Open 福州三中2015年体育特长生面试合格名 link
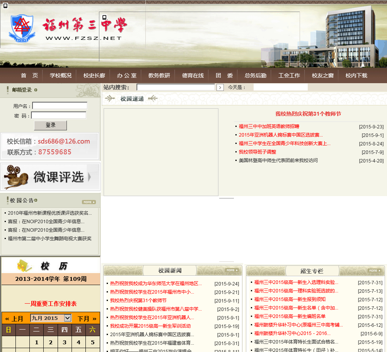387x352 pixels. (296, 342)
